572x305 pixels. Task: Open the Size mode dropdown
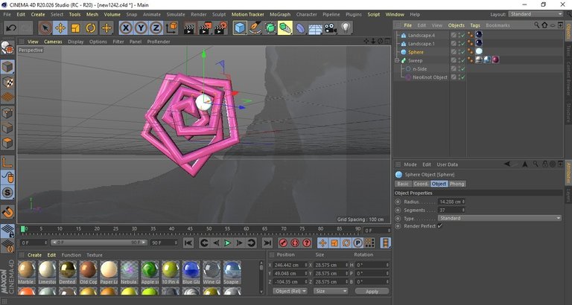(x=331, y=291)
